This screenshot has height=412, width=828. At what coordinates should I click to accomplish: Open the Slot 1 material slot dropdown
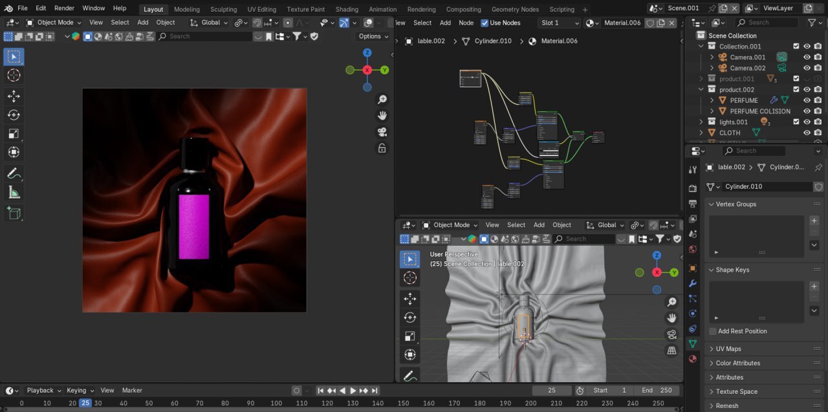point(560,23)
